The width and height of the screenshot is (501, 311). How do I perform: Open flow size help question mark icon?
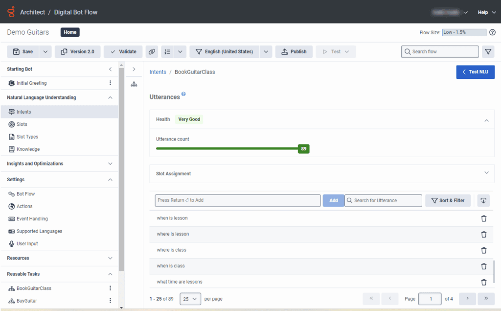[x=492, y=32]
